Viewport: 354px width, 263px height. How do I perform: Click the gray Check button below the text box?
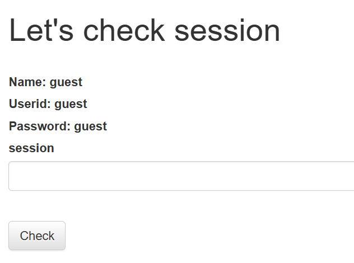coord(37,236)
